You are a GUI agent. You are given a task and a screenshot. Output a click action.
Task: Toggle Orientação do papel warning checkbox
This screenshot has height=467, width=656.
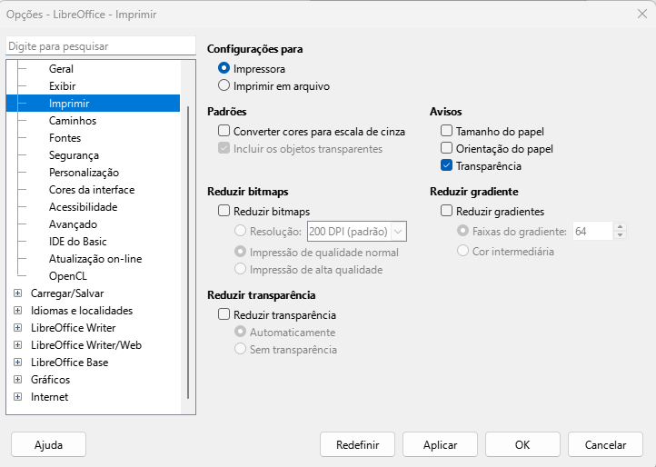coord(446,149)
